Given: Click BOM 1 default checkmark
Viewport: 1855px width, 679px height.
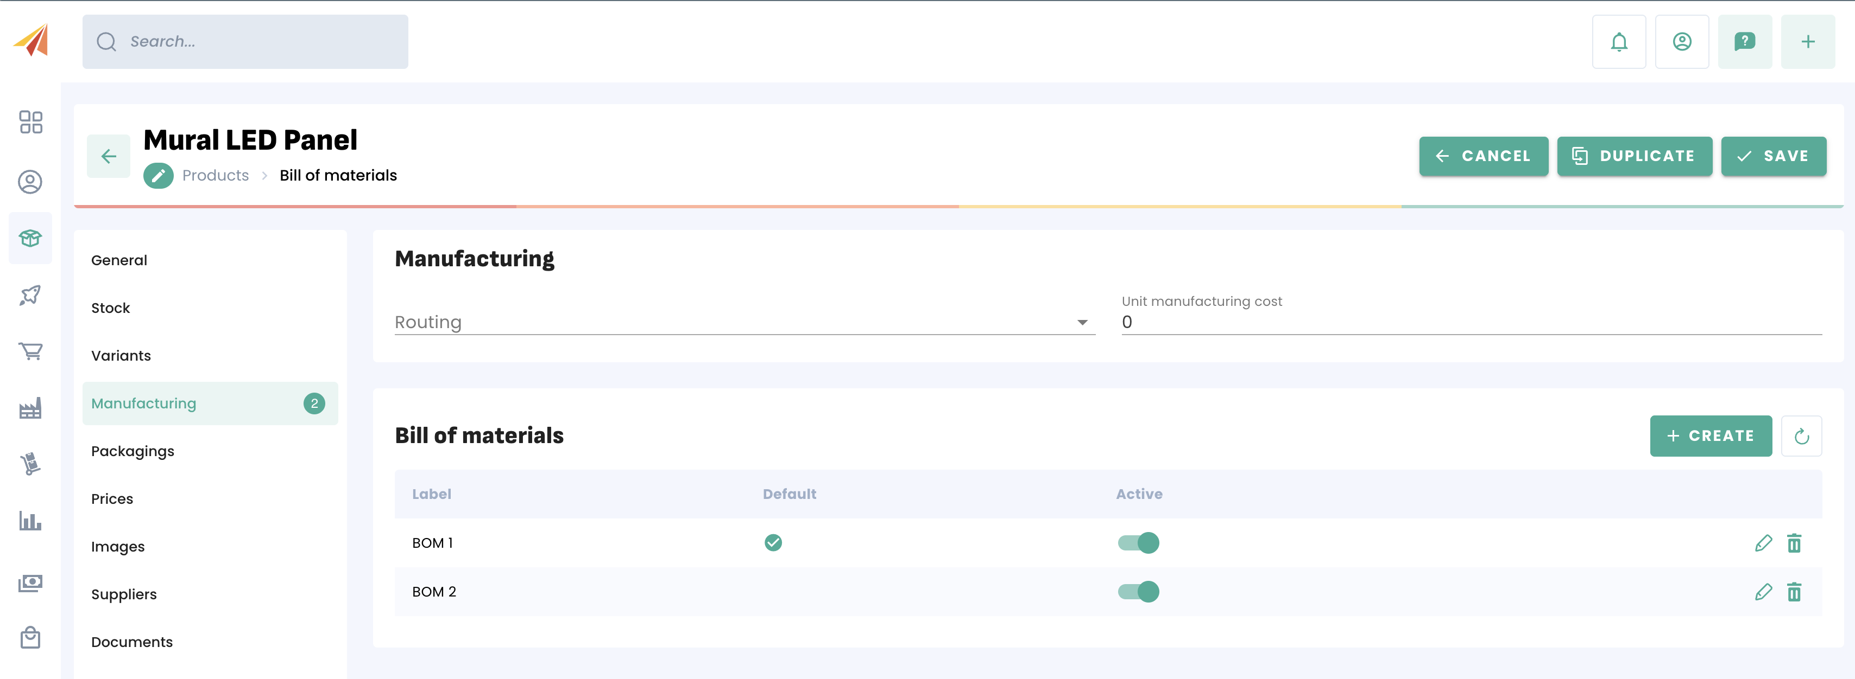Looking at the screenshot, I should tap(773, 543).
